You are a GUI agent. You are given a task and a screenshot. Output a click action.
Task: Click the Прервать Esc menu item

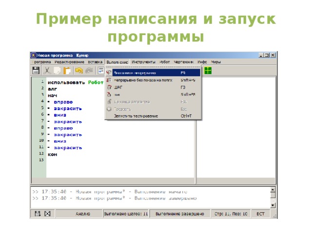tap(153, 109)
